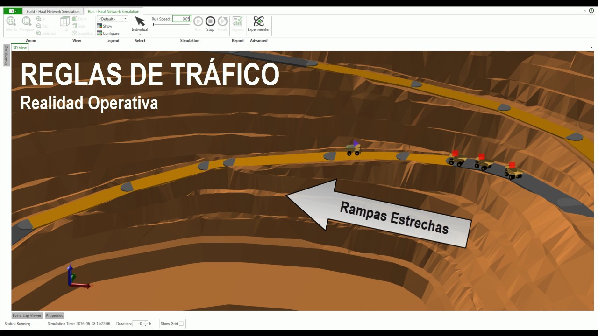Open the Properties panel
The image size is (598, 336).
point(55,316)
